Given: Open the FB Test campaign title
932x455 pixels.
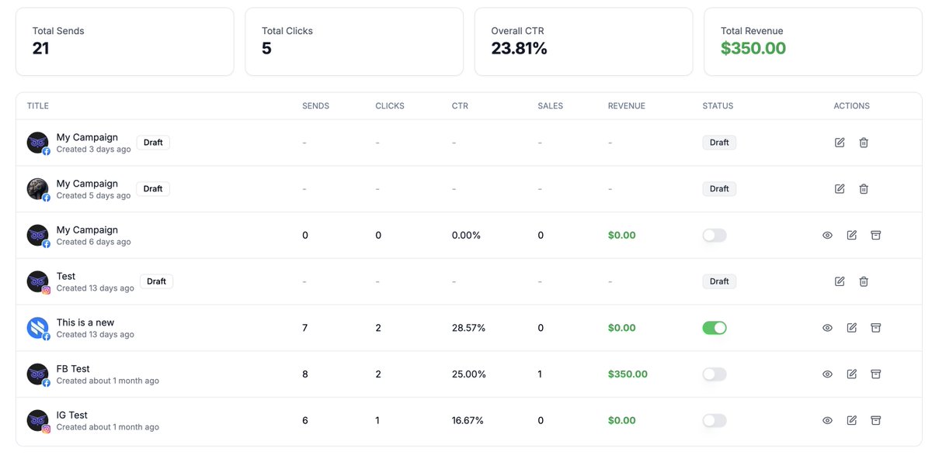Looking at the screenshot, I should click(x=73, y=369).
